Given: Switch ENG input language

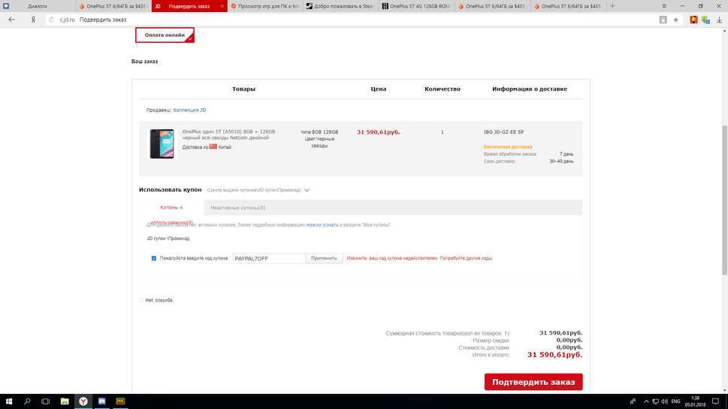Looking at the screenshot, I should (x=675, y=401).
